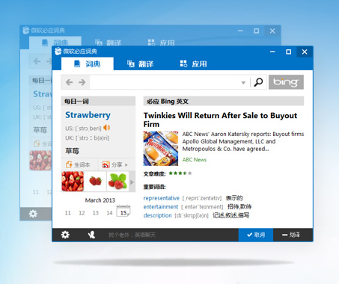Viewport: 339px width, 284px height.
Task: Click the article difficulty star rating
Action: click(x=180, y=173)
